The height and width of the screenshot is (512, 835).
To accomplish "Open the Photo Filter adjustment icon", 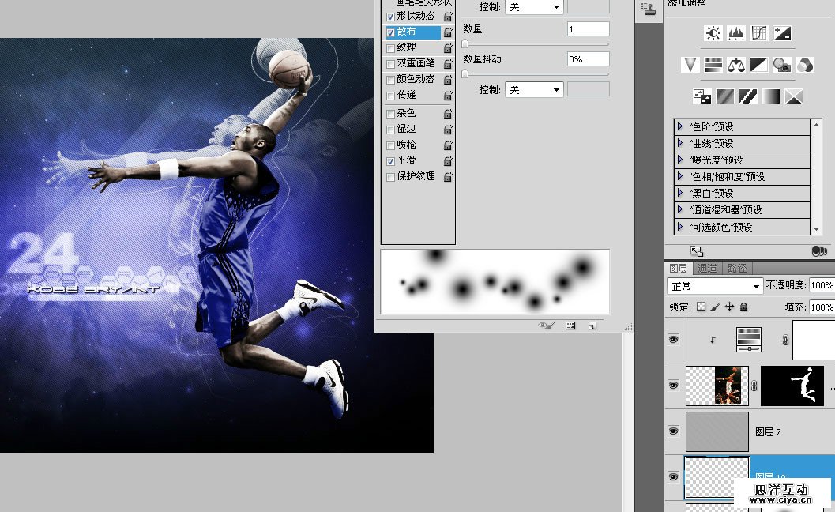I will (781, 65).
